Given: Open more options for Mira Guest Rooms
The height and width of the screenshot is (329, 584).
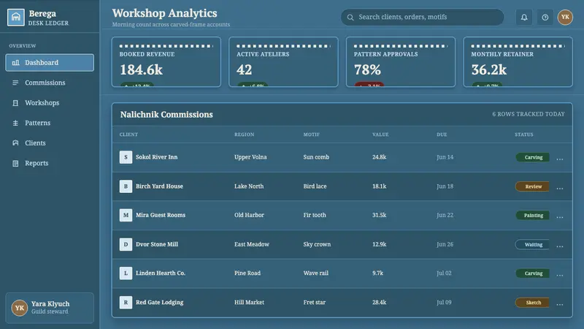Looking at the screenshot, I should [x=560, y=216].
